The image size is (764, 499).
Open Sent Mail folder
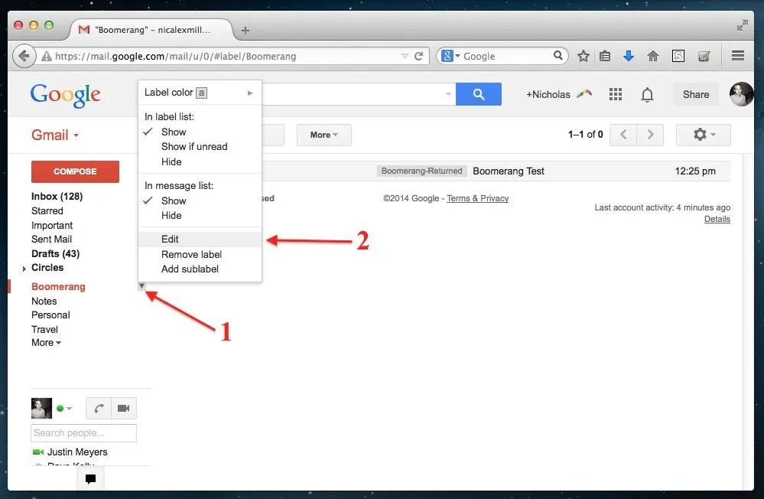tap(51, 239)
